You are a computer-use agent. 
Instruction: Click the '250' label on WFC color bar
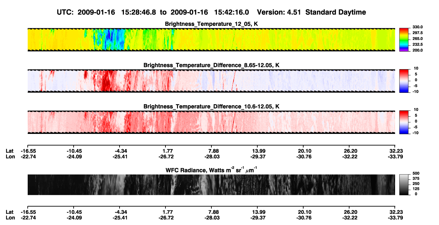416,184
